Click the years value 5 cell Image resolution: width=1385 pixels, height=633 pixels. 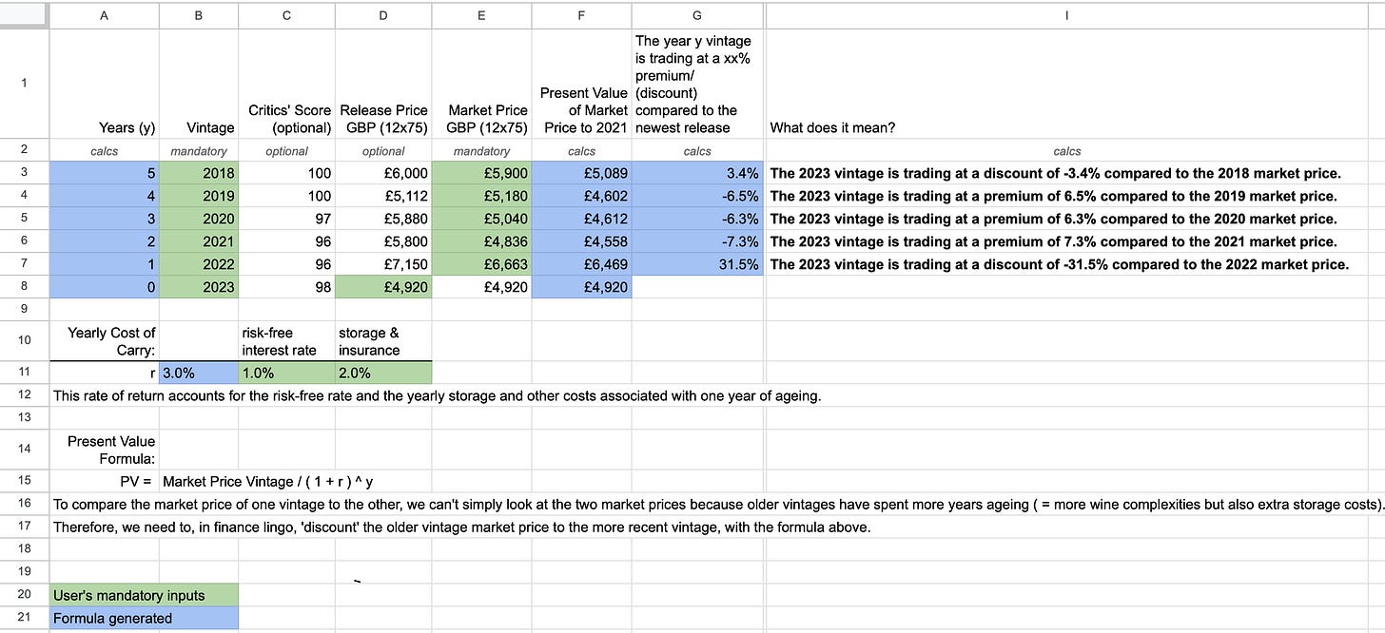click(104, 173)
